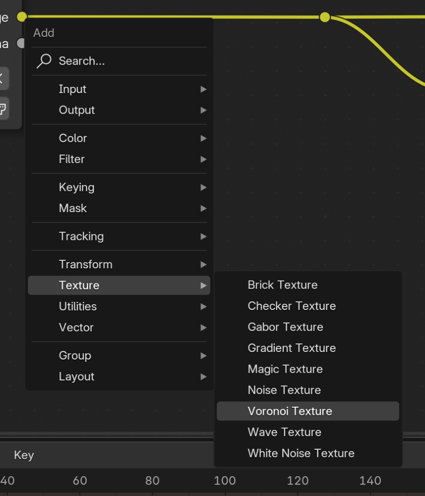
Task: Add a Wave Texture node
Action: tap(308, 432)
